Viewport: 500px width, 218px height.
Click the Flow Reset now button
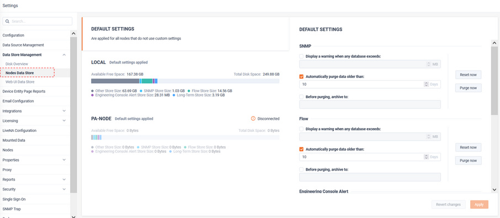(x=468, y=147)
